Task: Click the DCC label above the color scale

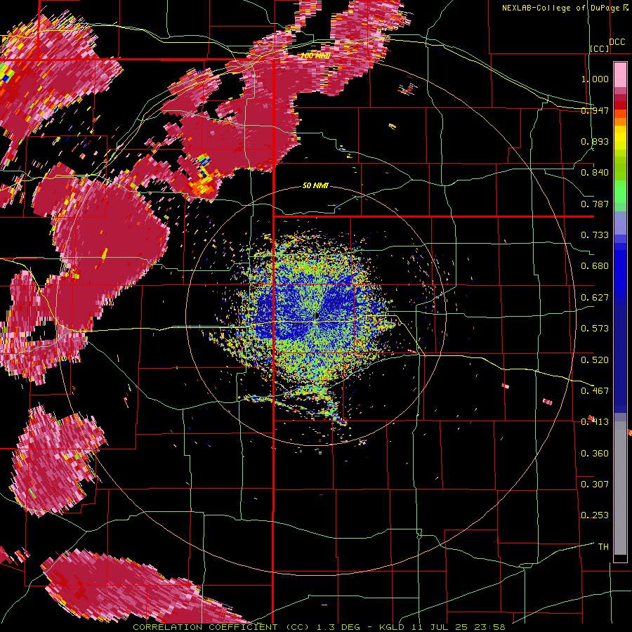Action: click(617, 42)
